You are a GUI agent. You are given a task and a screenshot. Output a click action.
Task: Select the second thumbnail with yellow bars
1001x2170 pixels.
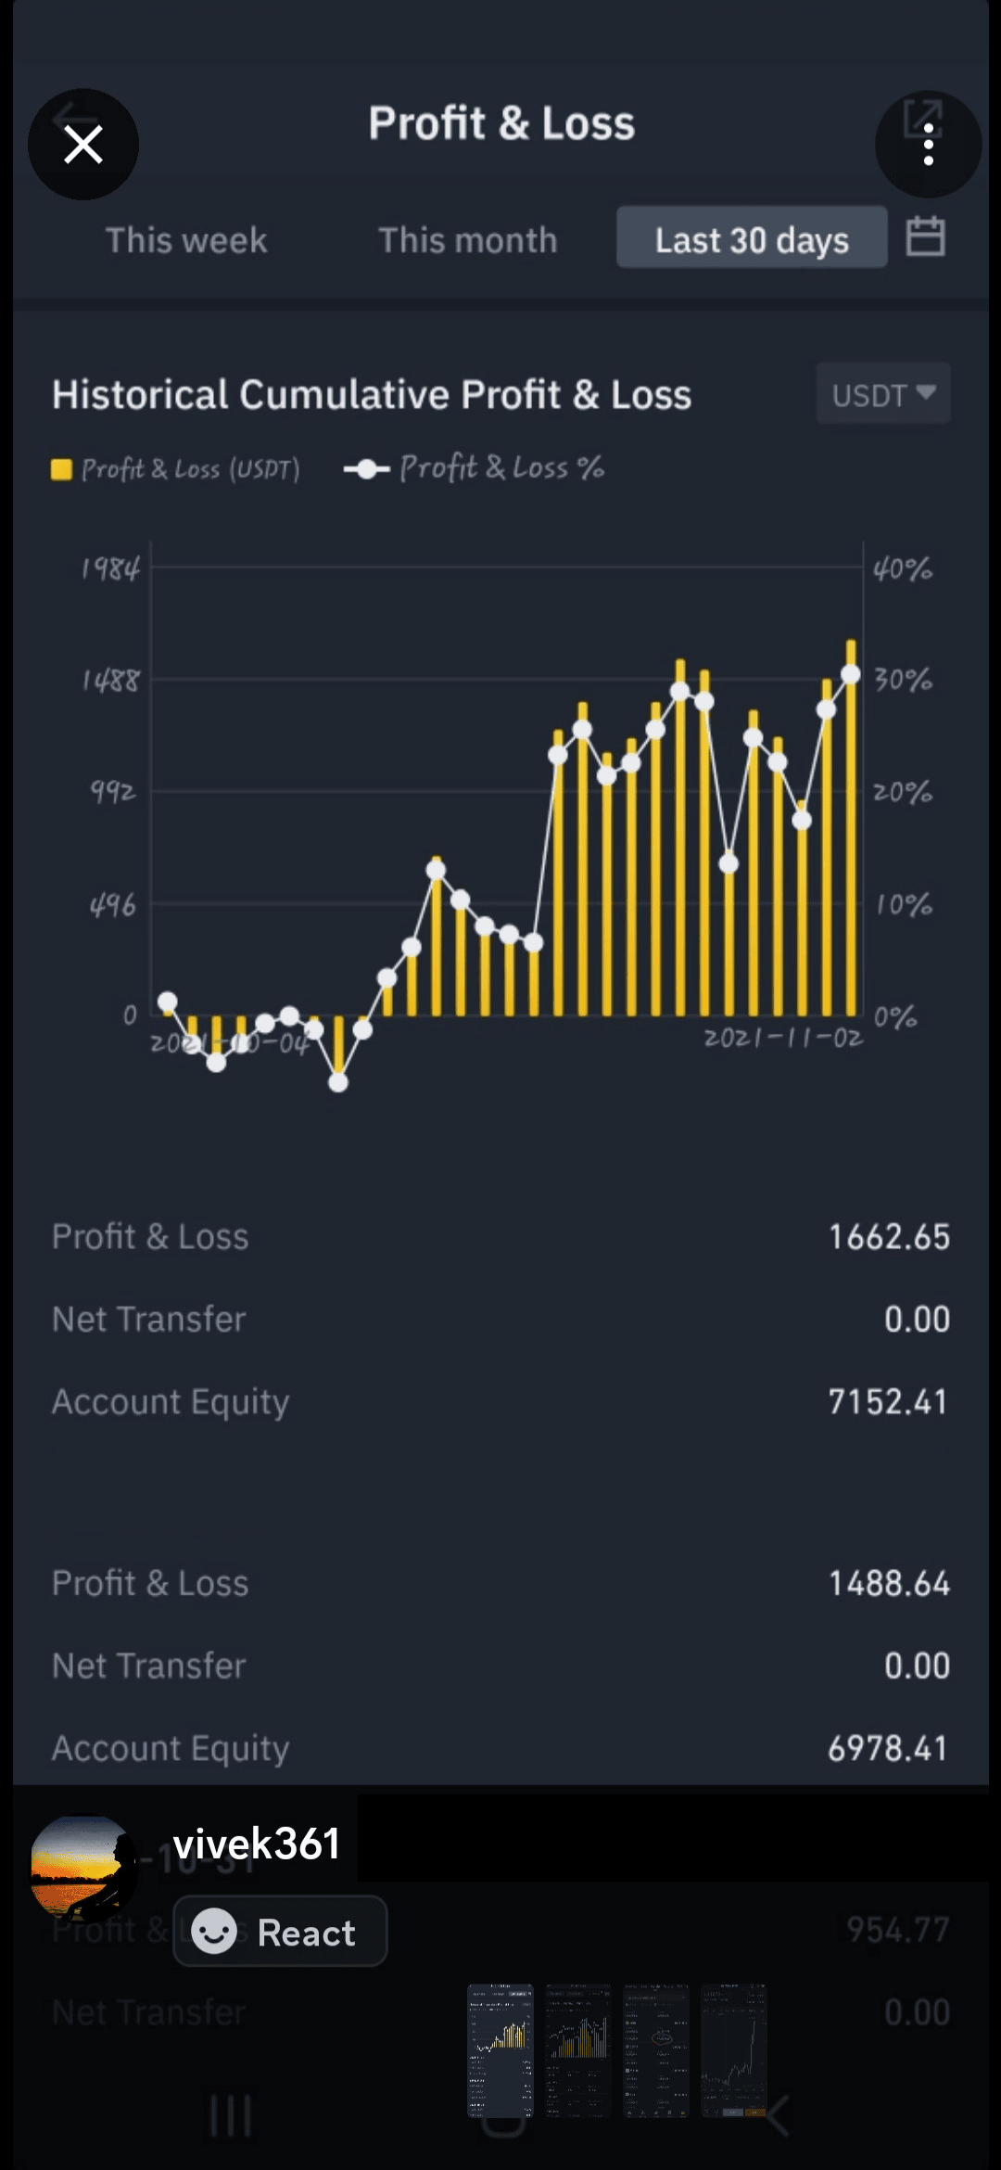point(578,2050)
